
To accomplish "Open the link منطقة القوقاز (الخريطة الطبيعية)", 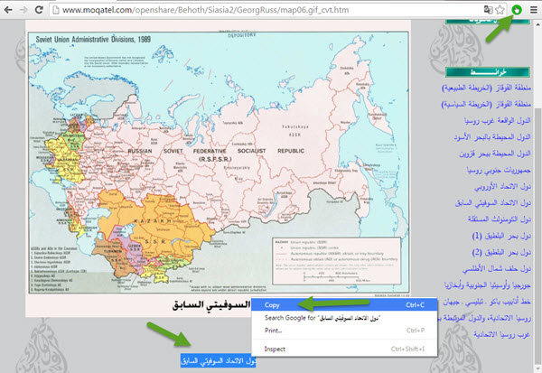I will pyautogui.click(x=486, y=88).
